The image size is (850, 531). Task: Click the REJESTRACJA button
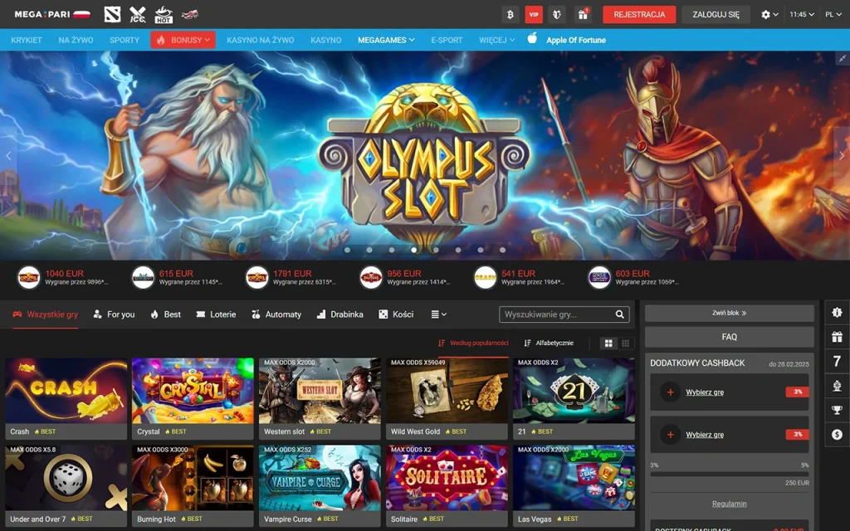pos(639,15)
